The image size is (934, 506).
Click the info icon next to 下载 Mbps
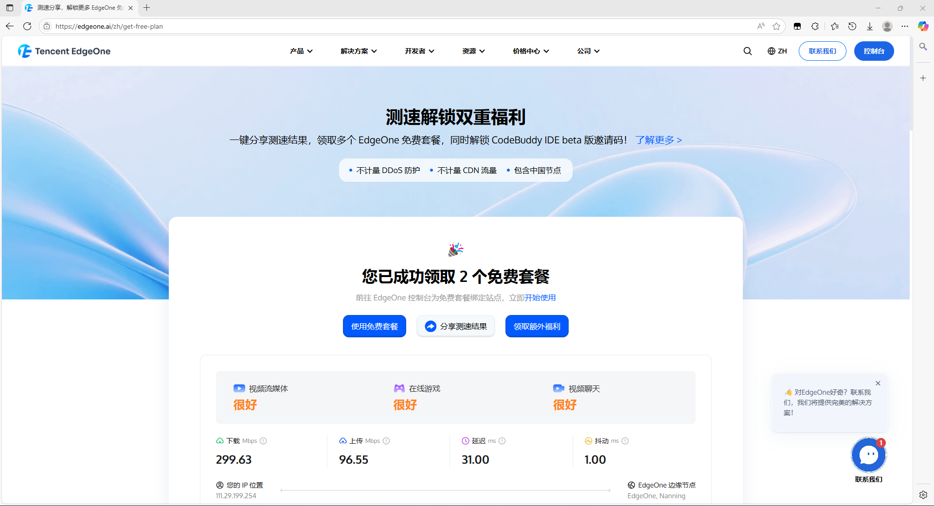263,441
